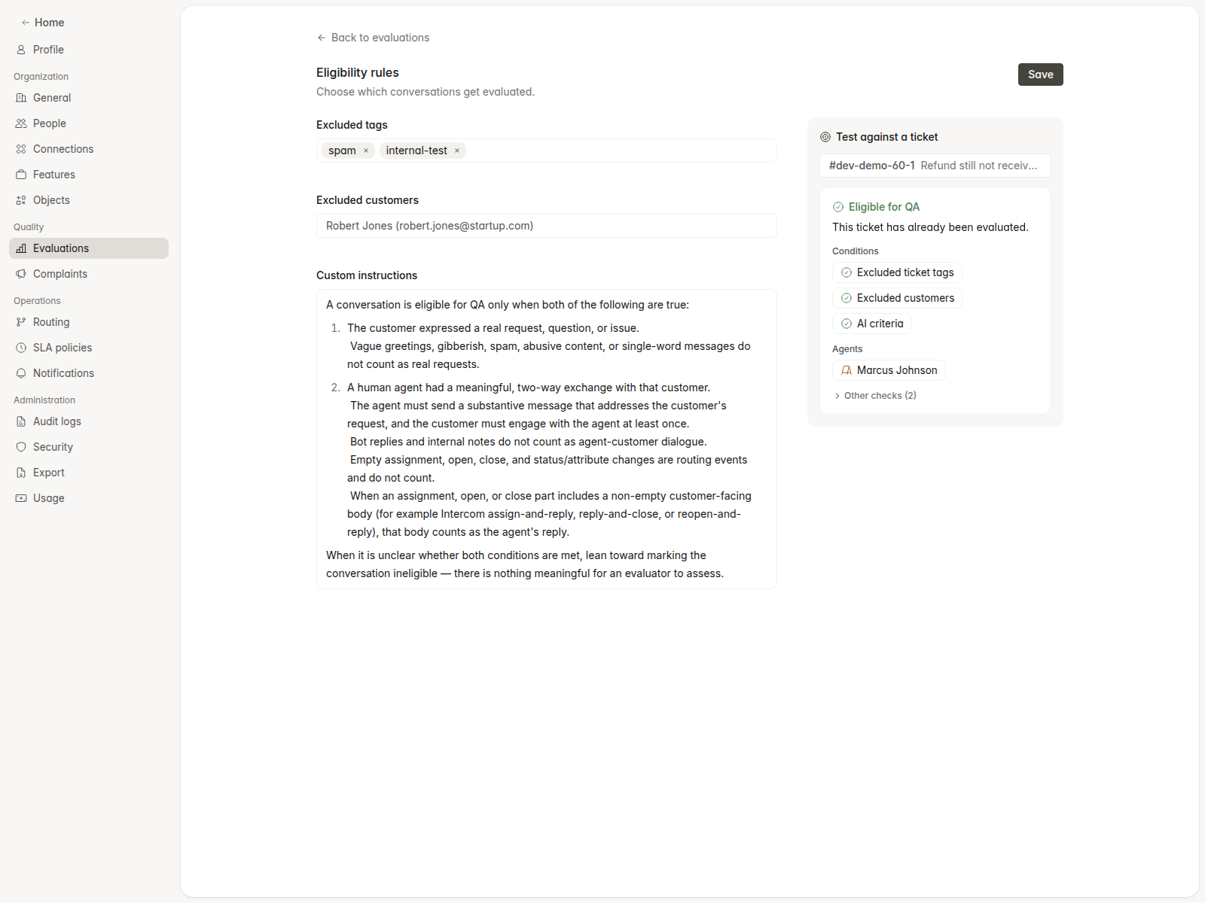Viewport: 1205px width, 903px height.
Task: Click into the Custom instructions text editor
Action: click(547, 439)
